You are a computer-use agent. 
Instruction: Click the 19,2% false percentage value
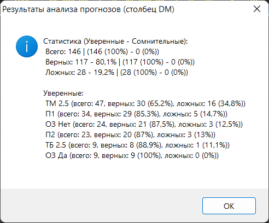pos(104,73)
